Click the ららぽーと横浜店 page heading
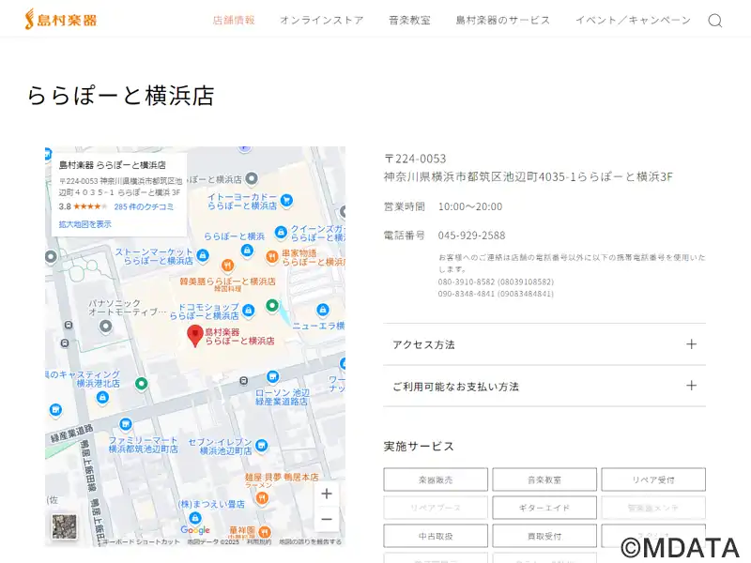The width and height of the screenshot is (751, 563). pos(120,95)
